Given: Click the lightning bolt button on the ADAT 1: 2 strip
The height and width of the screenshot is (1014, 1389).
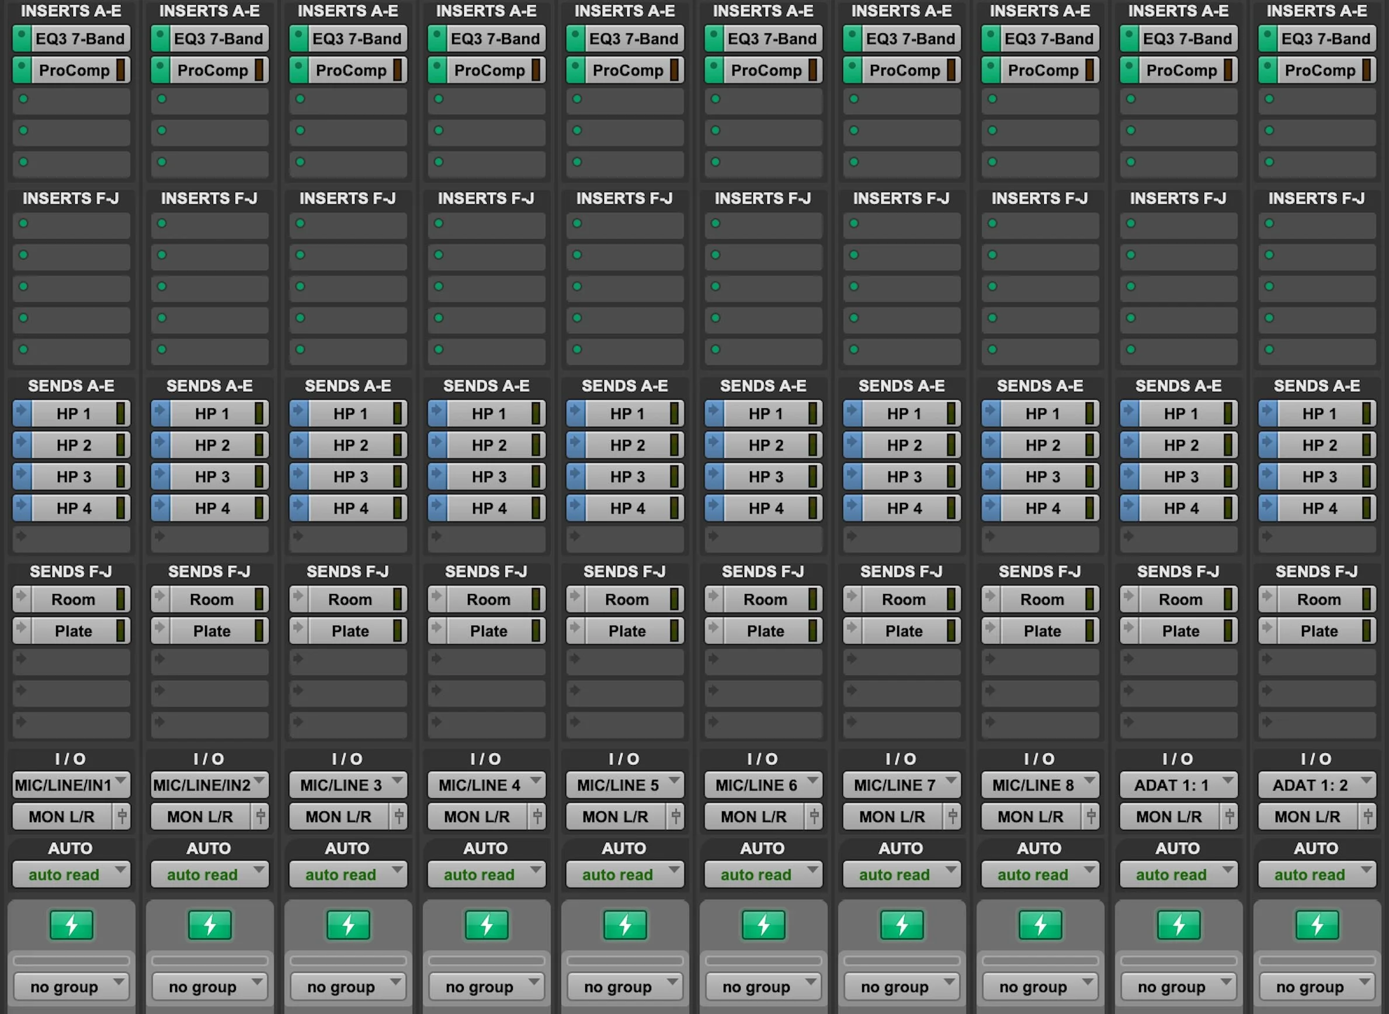Looking at the screenshot, I should (x=1317, y=925).
